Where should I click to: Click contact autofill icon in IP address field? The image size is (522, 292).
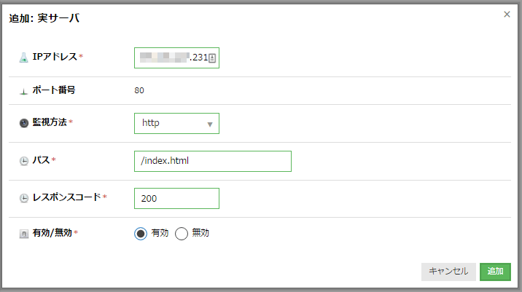pos(212,58)
